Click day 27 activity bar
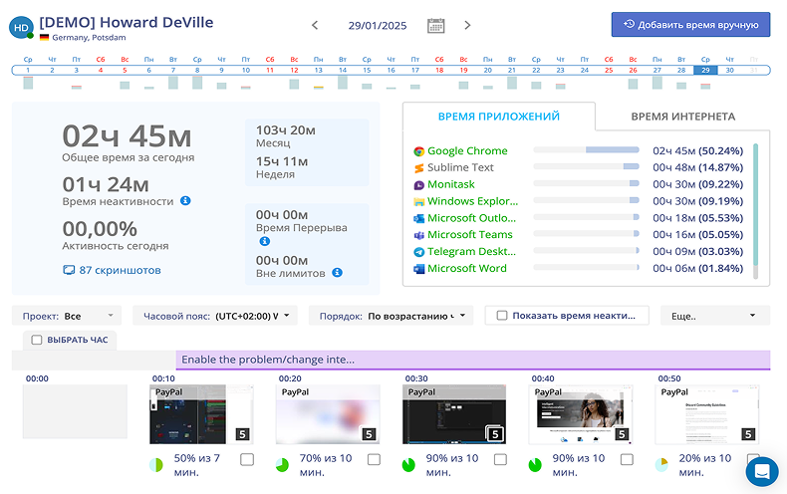Screen dimensions: 787x494 (x=657, y=83)
